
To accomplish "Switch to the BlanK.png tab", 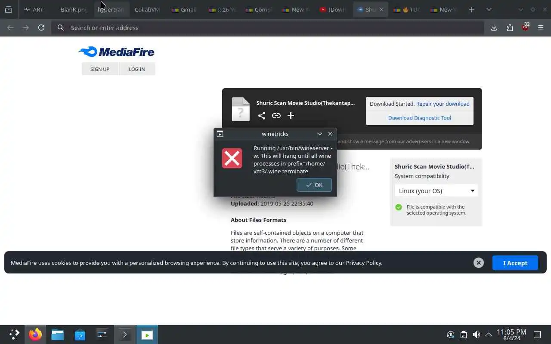I will coord(74,9).
